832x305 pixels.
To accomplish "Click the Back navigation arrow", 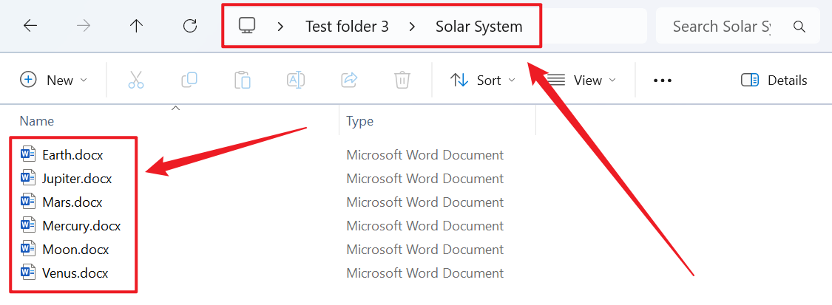I will click(30, 26).
